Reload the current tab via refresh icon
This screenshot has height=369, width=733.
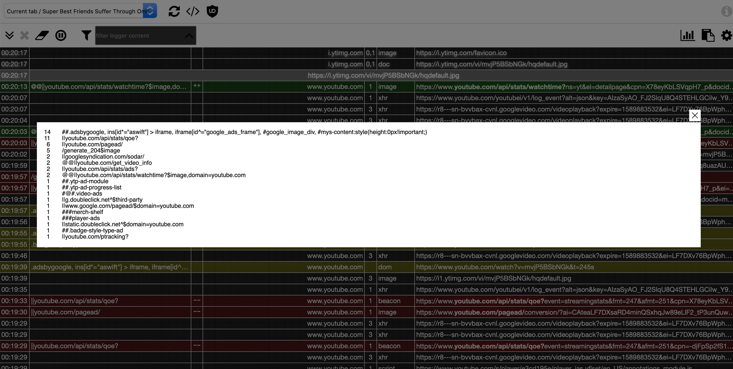click(174, 11)
